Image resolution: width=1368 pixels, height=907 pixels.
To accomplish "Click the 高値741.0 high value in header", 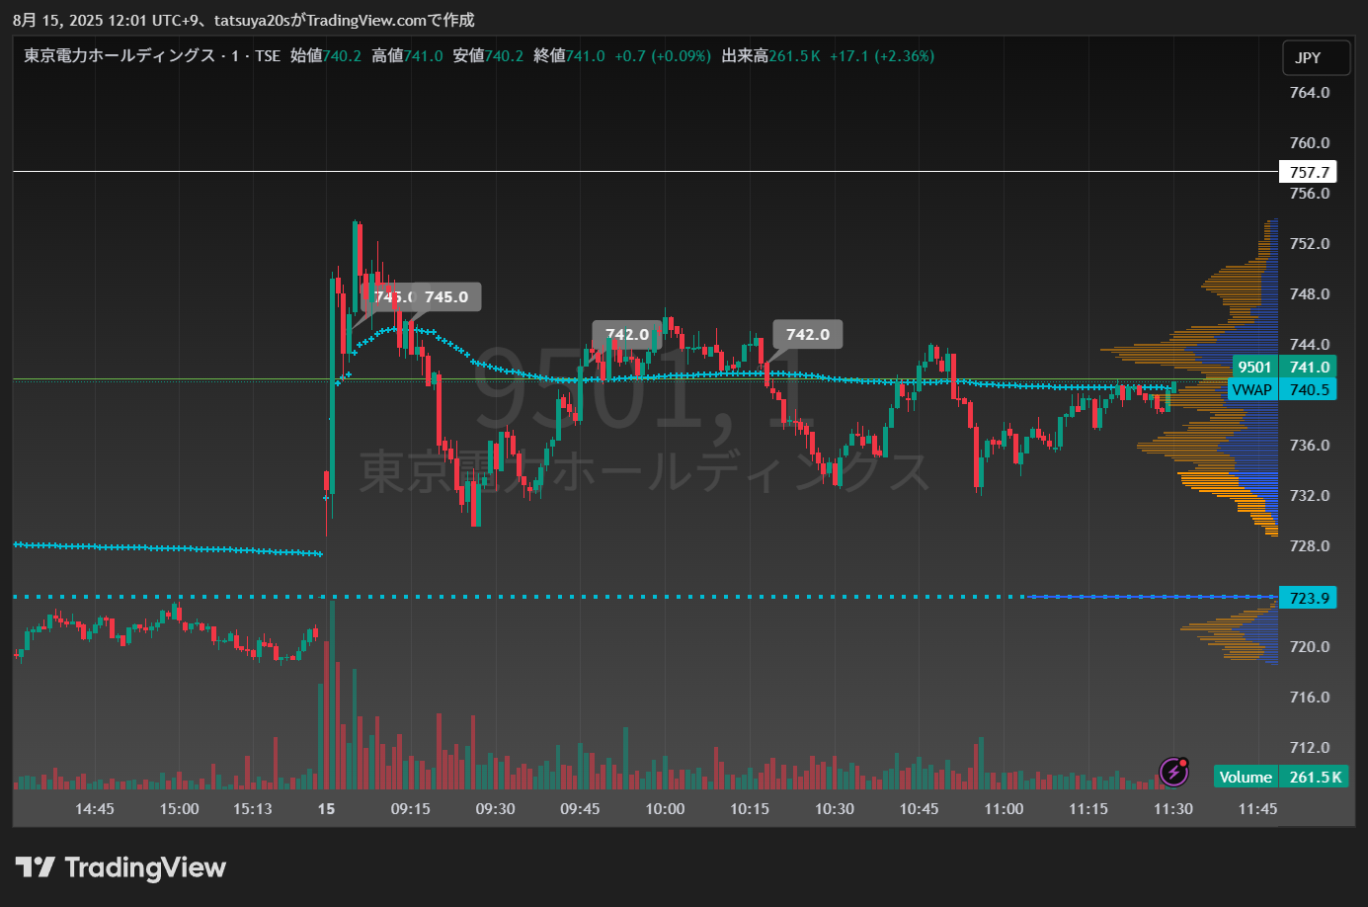I will (407, 56).
